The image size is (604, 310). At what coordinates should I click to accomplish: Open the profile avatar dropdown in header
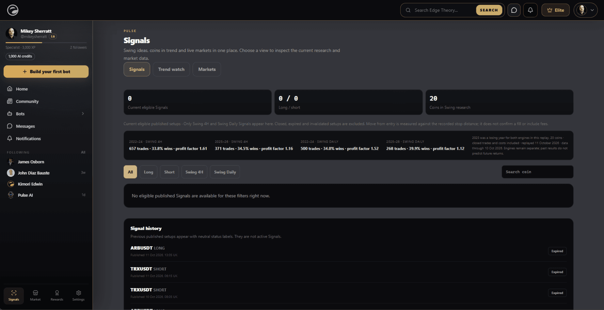click(585, 10)
